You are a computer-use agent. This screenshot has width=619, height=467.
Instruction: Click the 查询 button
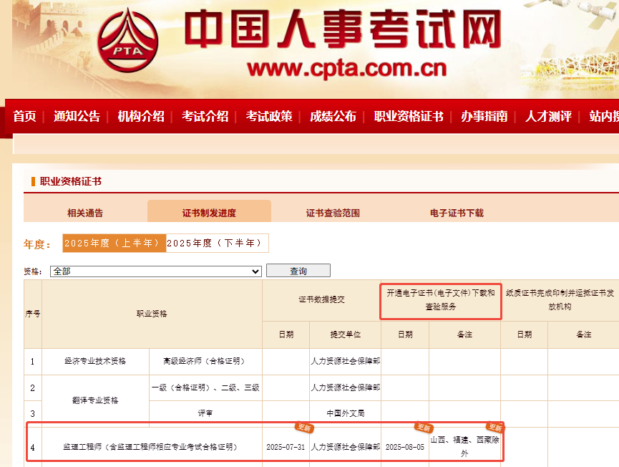298,271
